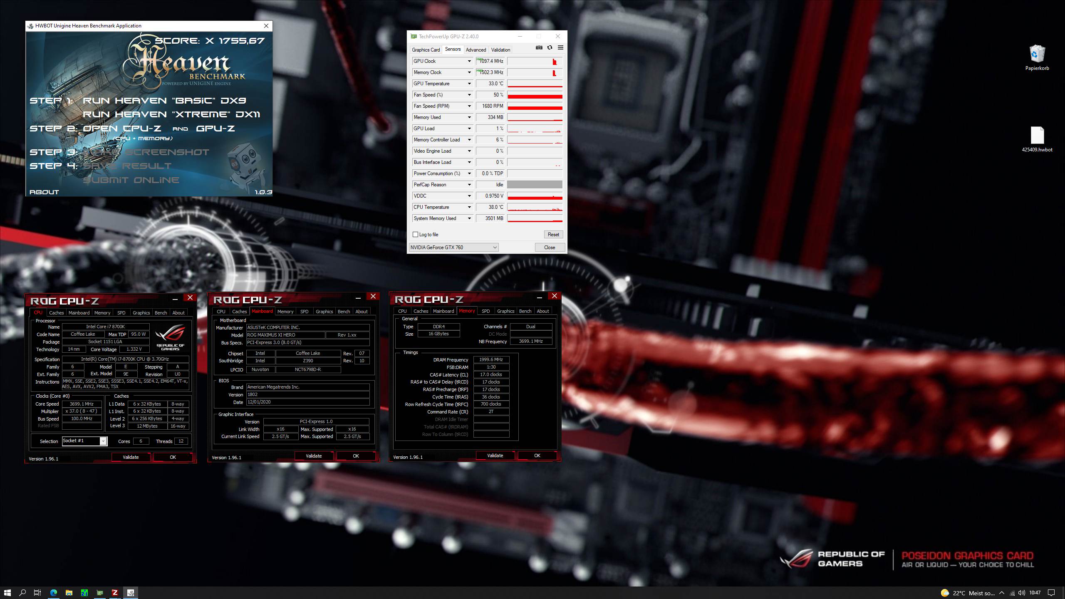Expand the Memory Clock sensor dropdown
Screen dimensions: 1065x599
[469, 72]
